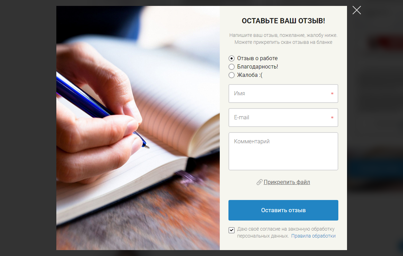The width and height of the screenshot is (403, 256).
Task: Click the paperclip attachment icon
Action: click(x=259, y=182)
